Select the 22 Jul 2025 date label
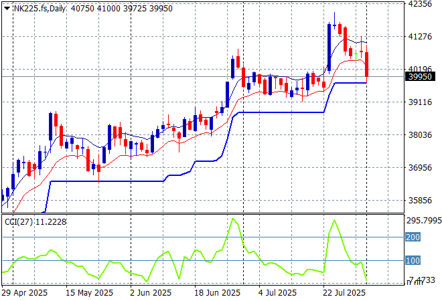 (344, 293)
